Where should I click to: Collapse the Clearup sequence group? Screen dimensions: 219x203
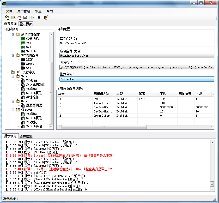(x=13, y=110)
